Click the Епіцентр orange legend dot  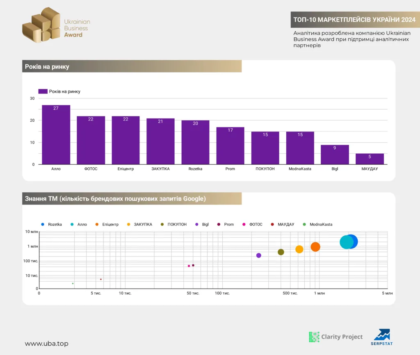point(97,224)
